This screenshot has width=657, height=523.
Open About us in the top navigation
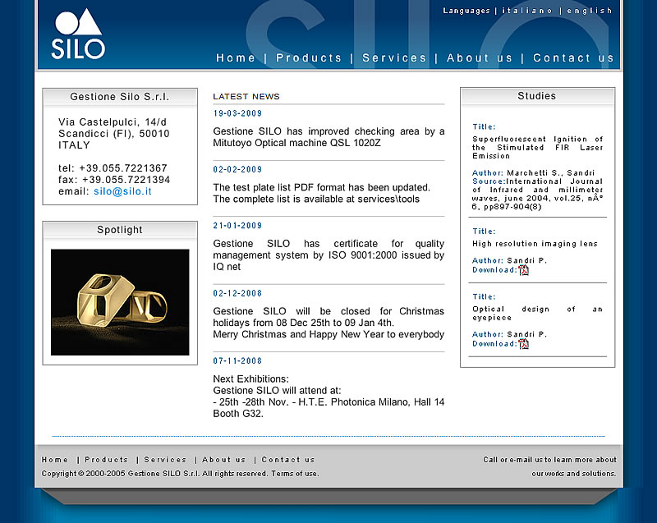pos(480,57)
